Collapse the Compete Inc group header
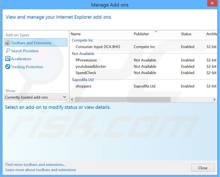The image size is (220, 177). (82, 40)
